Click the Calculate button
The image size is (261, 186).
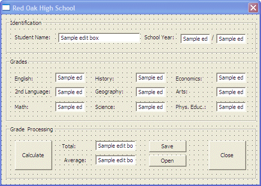point(33,155)
